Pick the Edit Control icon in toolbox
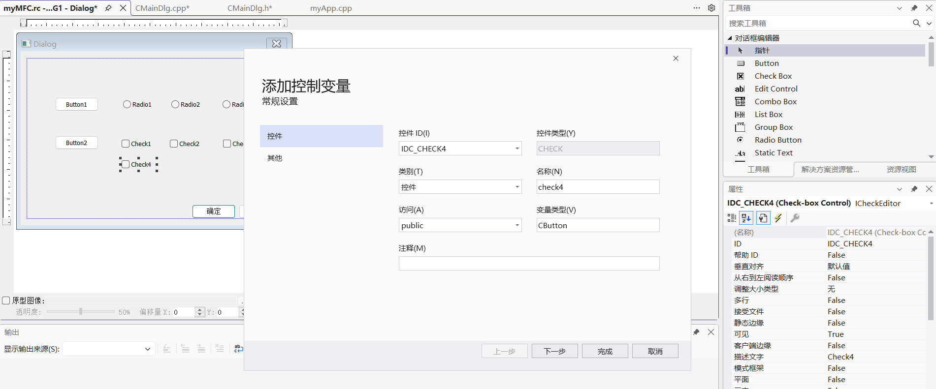Image resolution: width=936 pixels, height=389 pixels. coord(740,89)
